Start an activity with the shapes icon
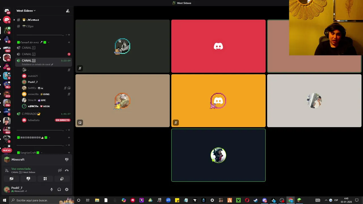 pos(45,179)
